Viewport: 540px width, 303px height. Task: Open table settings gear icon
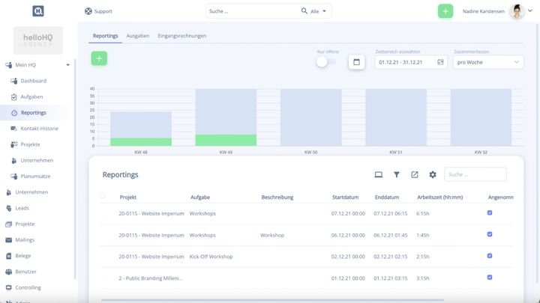433,174
